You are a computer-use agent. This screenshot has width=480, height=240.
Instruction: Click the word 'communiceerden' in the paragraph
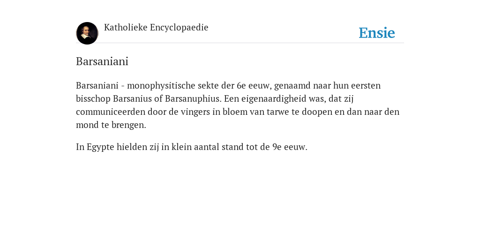click(111, 112)
